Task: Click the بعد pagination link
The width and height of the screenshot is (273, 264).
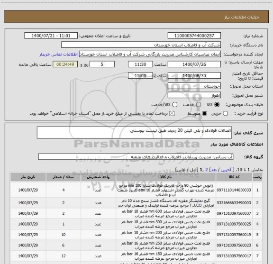Action: [x=213, y=170]
